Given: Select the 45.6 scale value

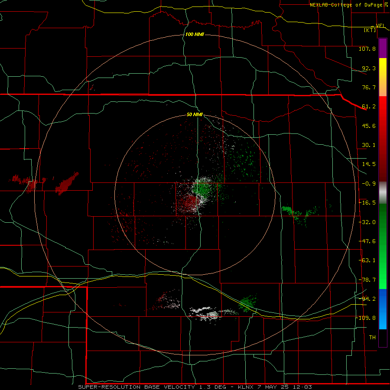Looking at the screenshot, I should (x=369, y=126).
